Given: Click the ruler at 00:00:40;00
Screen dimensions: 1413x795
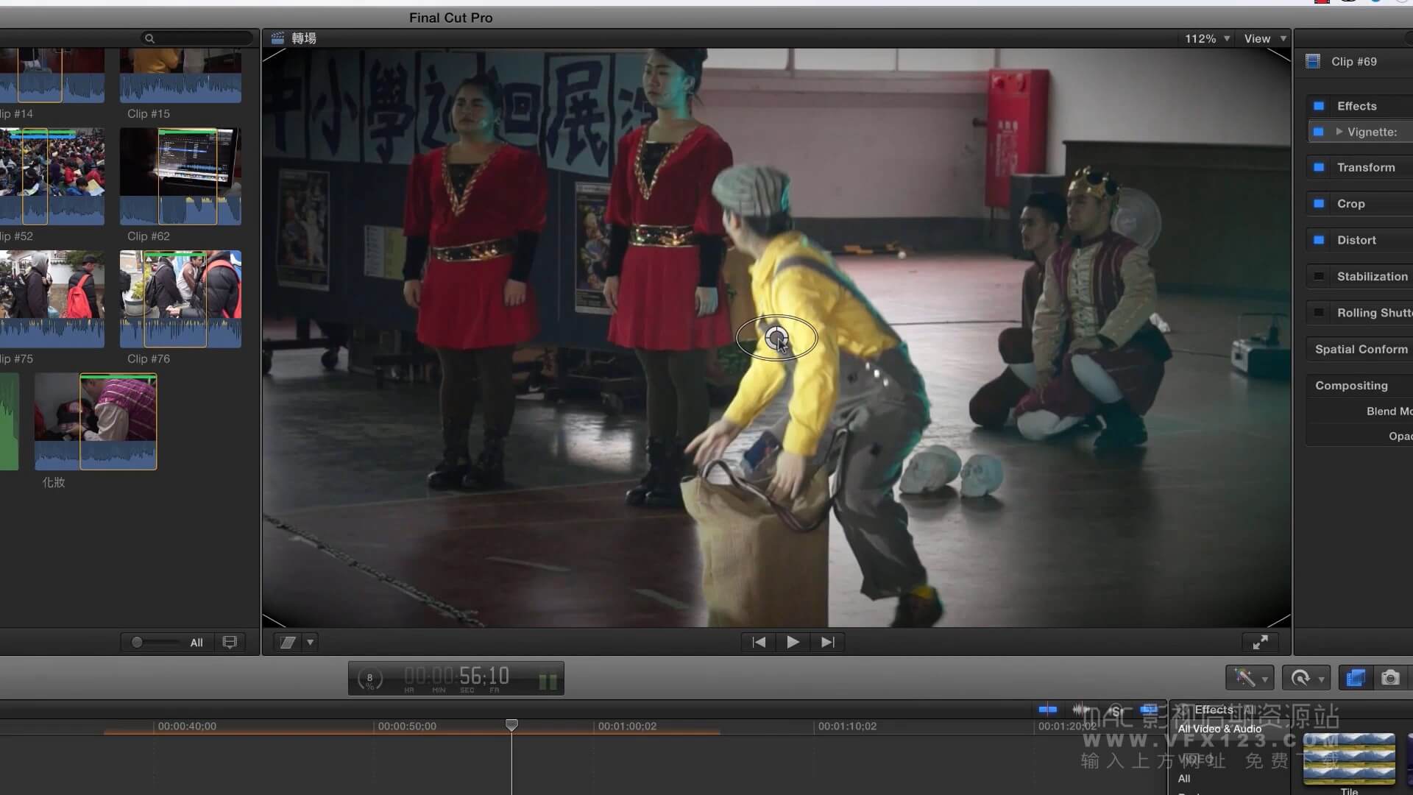Looking at the screenshot, I should (x=187, y=726).
